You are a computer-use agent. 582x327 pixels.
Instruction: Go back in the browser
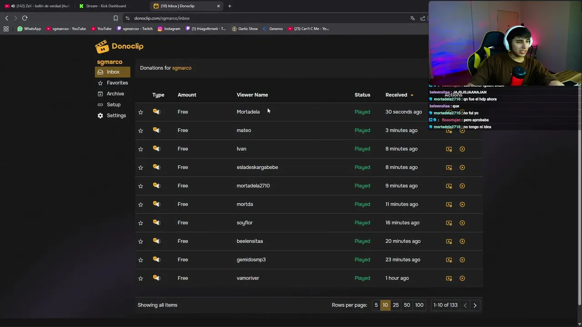(6, 18)
